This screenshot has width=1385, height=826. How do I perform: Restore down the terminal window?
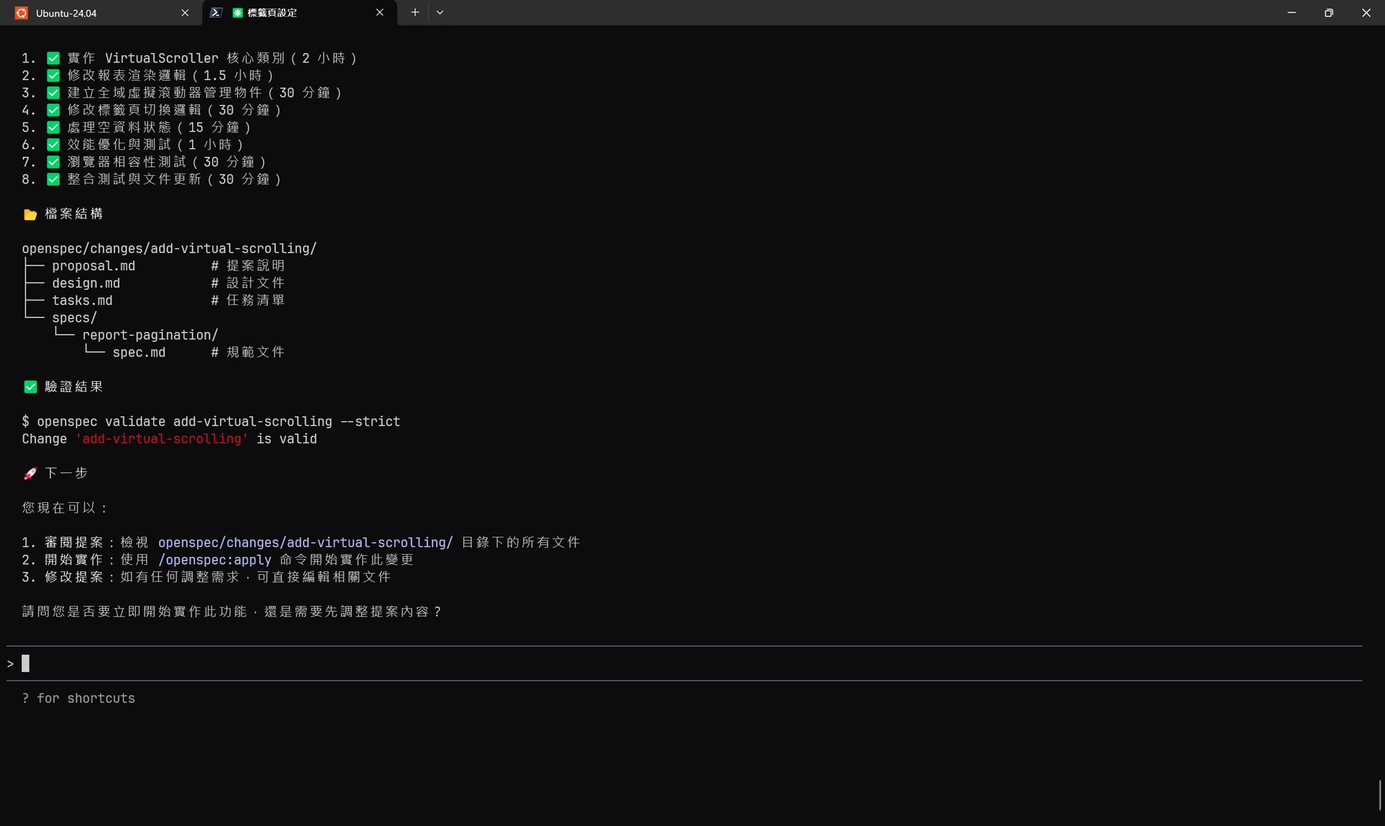pyautogui.click(x=1329, y=13)
